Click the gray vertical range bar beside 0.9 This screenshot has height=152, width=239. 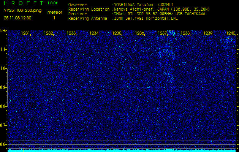7,88
